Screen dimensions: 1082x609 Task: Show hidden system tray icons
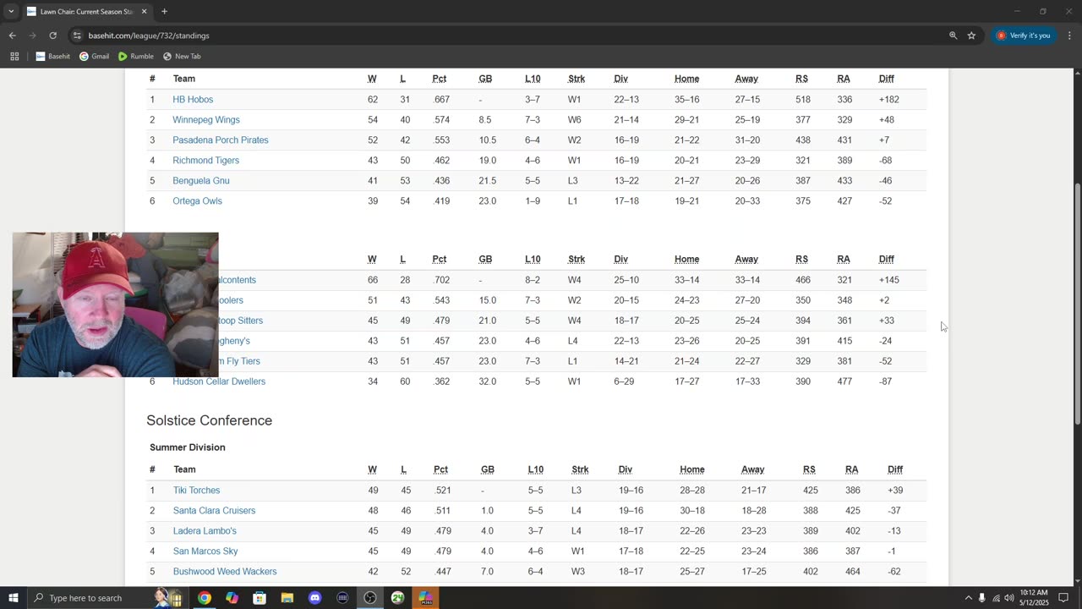coord(968,598)
